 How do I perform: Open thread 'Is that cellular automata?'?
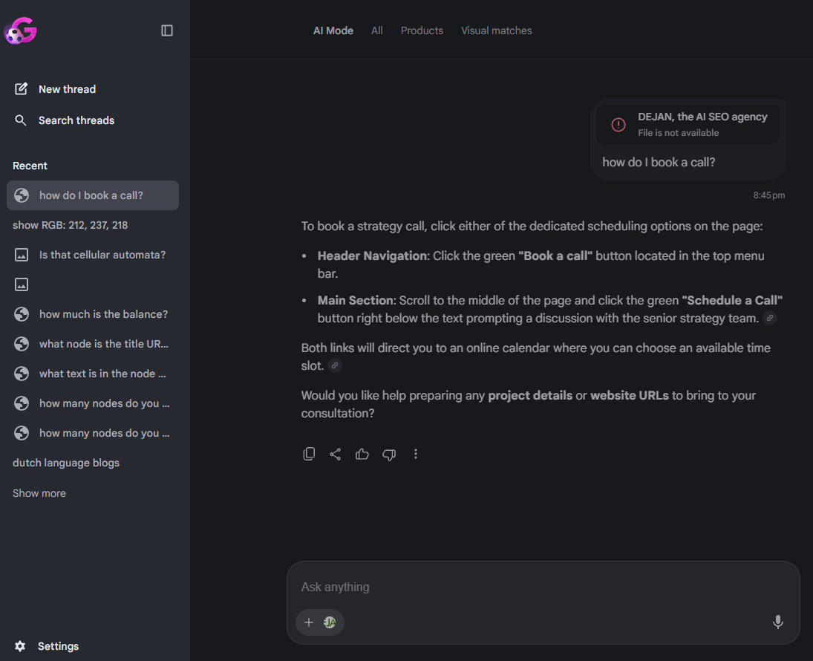pos(102,255)
